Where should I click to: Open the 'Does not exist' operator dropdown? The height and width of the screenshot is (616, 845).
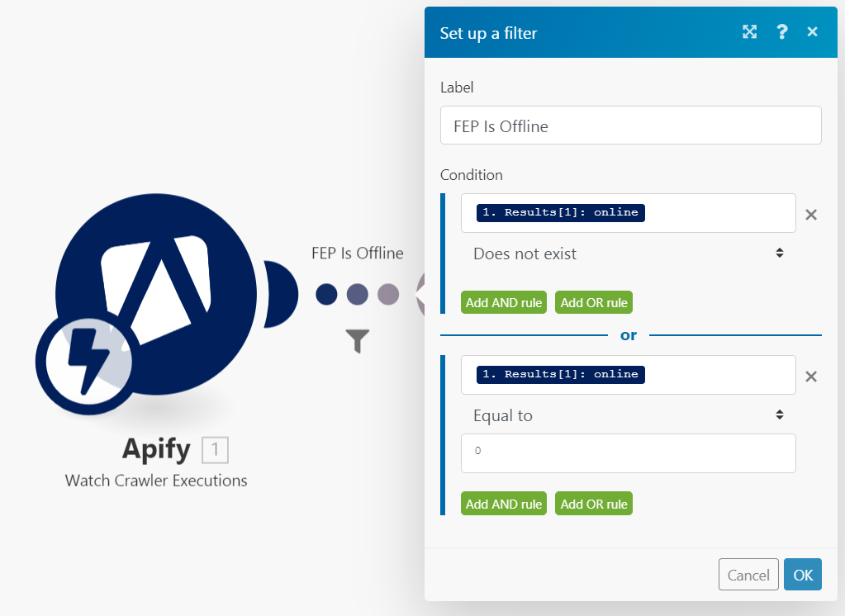click(628, 254)
